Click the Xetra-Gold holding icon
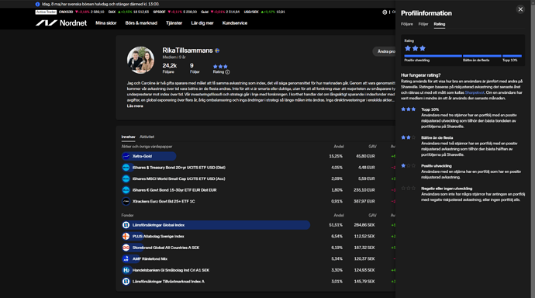The width and height of the screenshot is (535, 298). 126,156
